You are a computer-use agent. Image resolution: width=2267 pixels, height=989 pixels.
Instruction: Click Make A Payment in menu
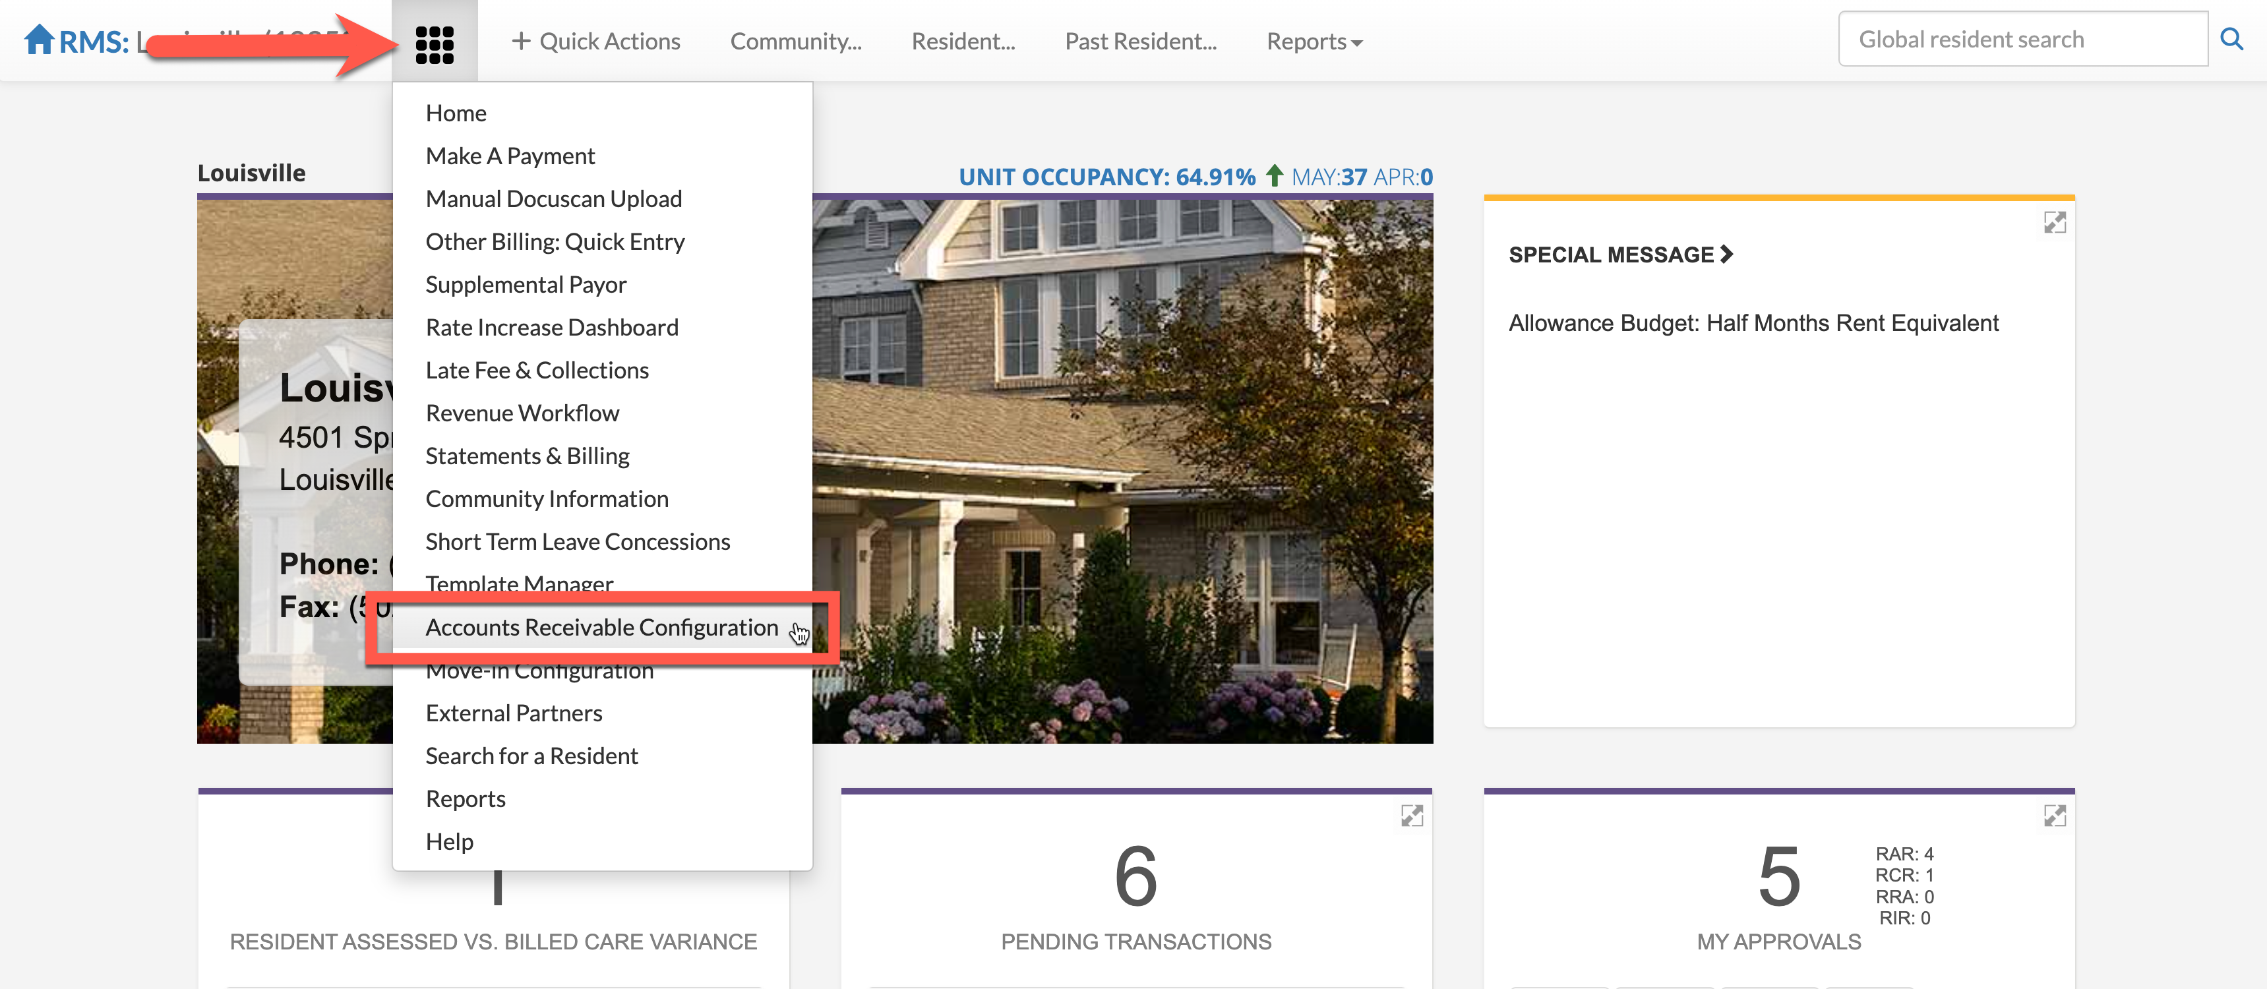pos(510,156)
